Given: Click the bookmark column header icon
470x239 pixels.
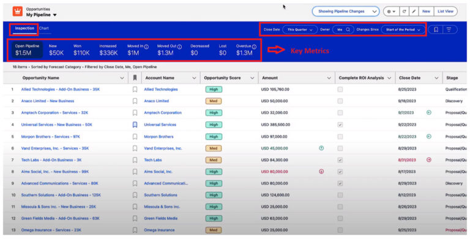Looking at the screenshot, I should tap(135, 78).
